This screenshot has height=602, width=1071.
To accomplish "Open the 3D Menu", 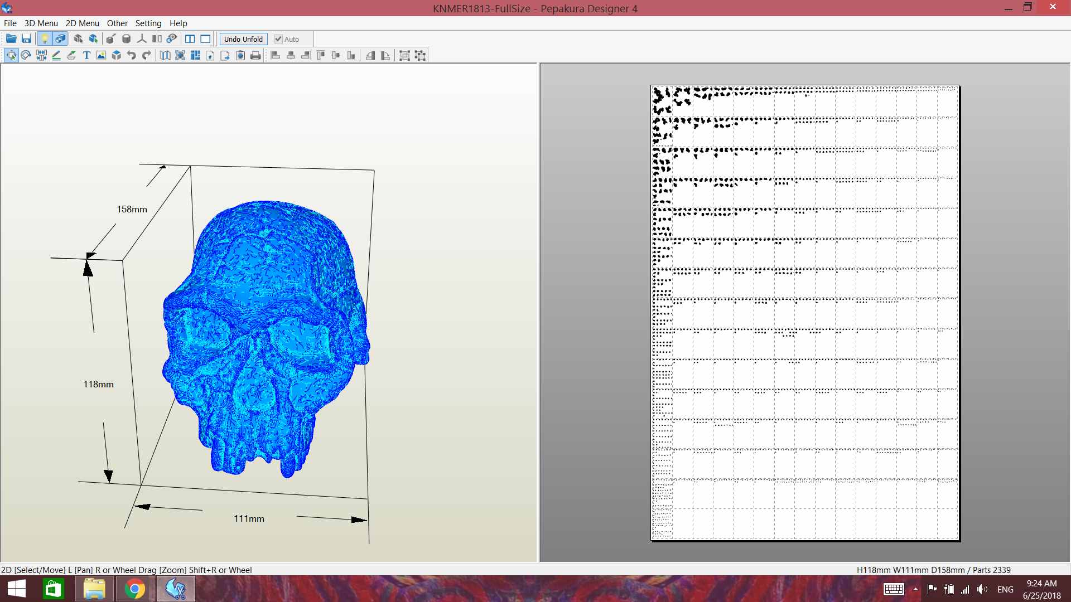I will pos(41,23).
